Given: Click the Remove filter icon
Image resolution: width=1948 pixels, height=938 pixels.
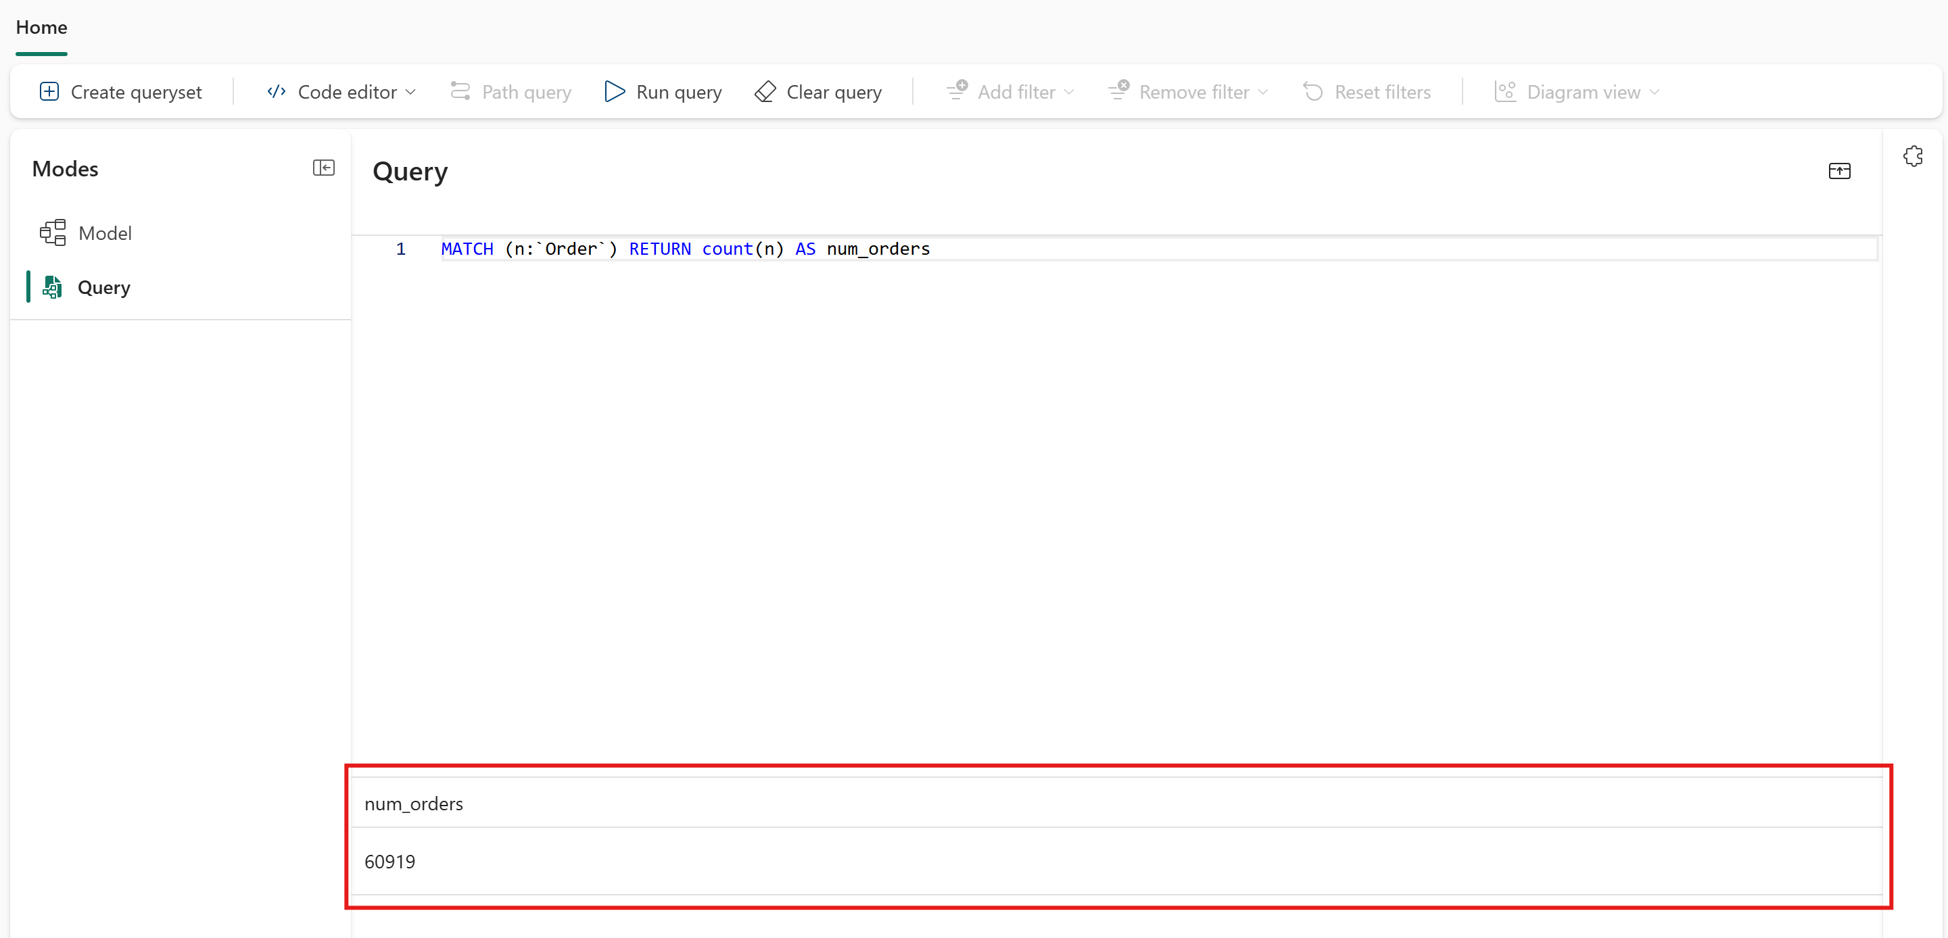Looking at the screenshot, I should pos(1118,91).
